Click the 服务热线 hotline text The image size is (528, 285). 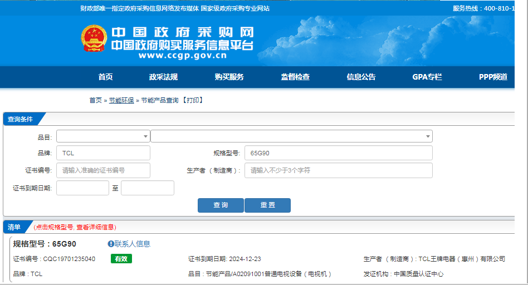[x=483, y=8]
